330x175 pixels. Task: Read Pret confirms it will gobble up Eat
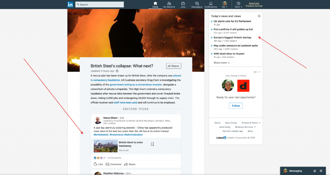[x=233, y=29]
